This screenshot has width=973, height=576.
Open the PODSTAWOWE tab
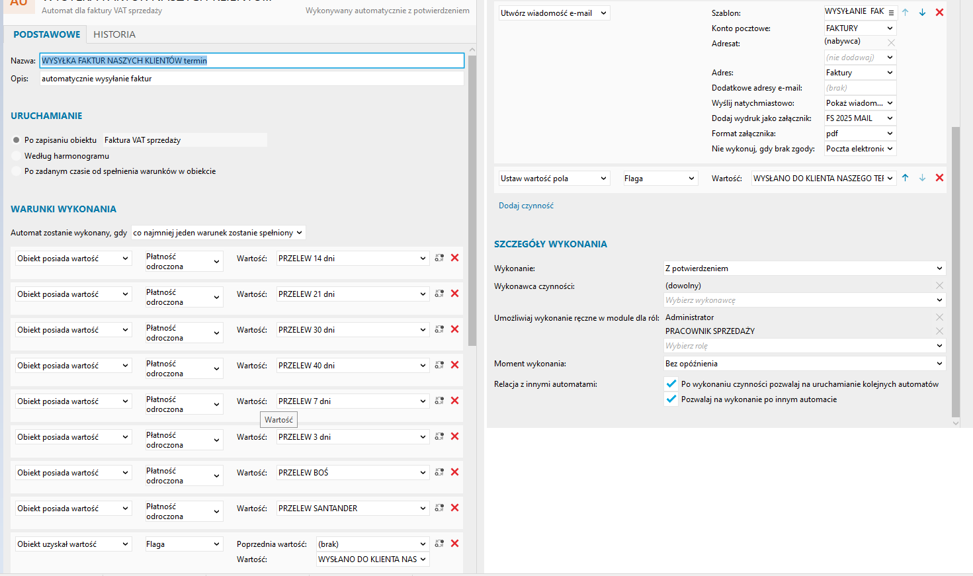tap(47, 34)
